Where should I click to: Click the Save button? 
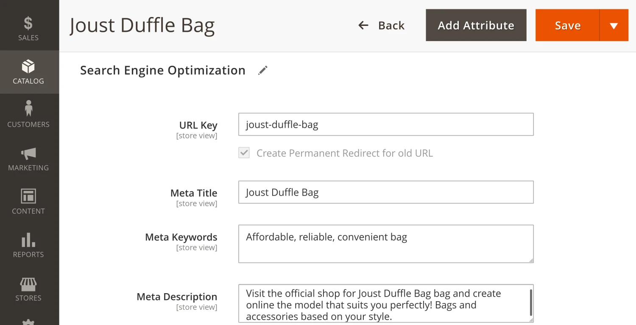(567, 25)
